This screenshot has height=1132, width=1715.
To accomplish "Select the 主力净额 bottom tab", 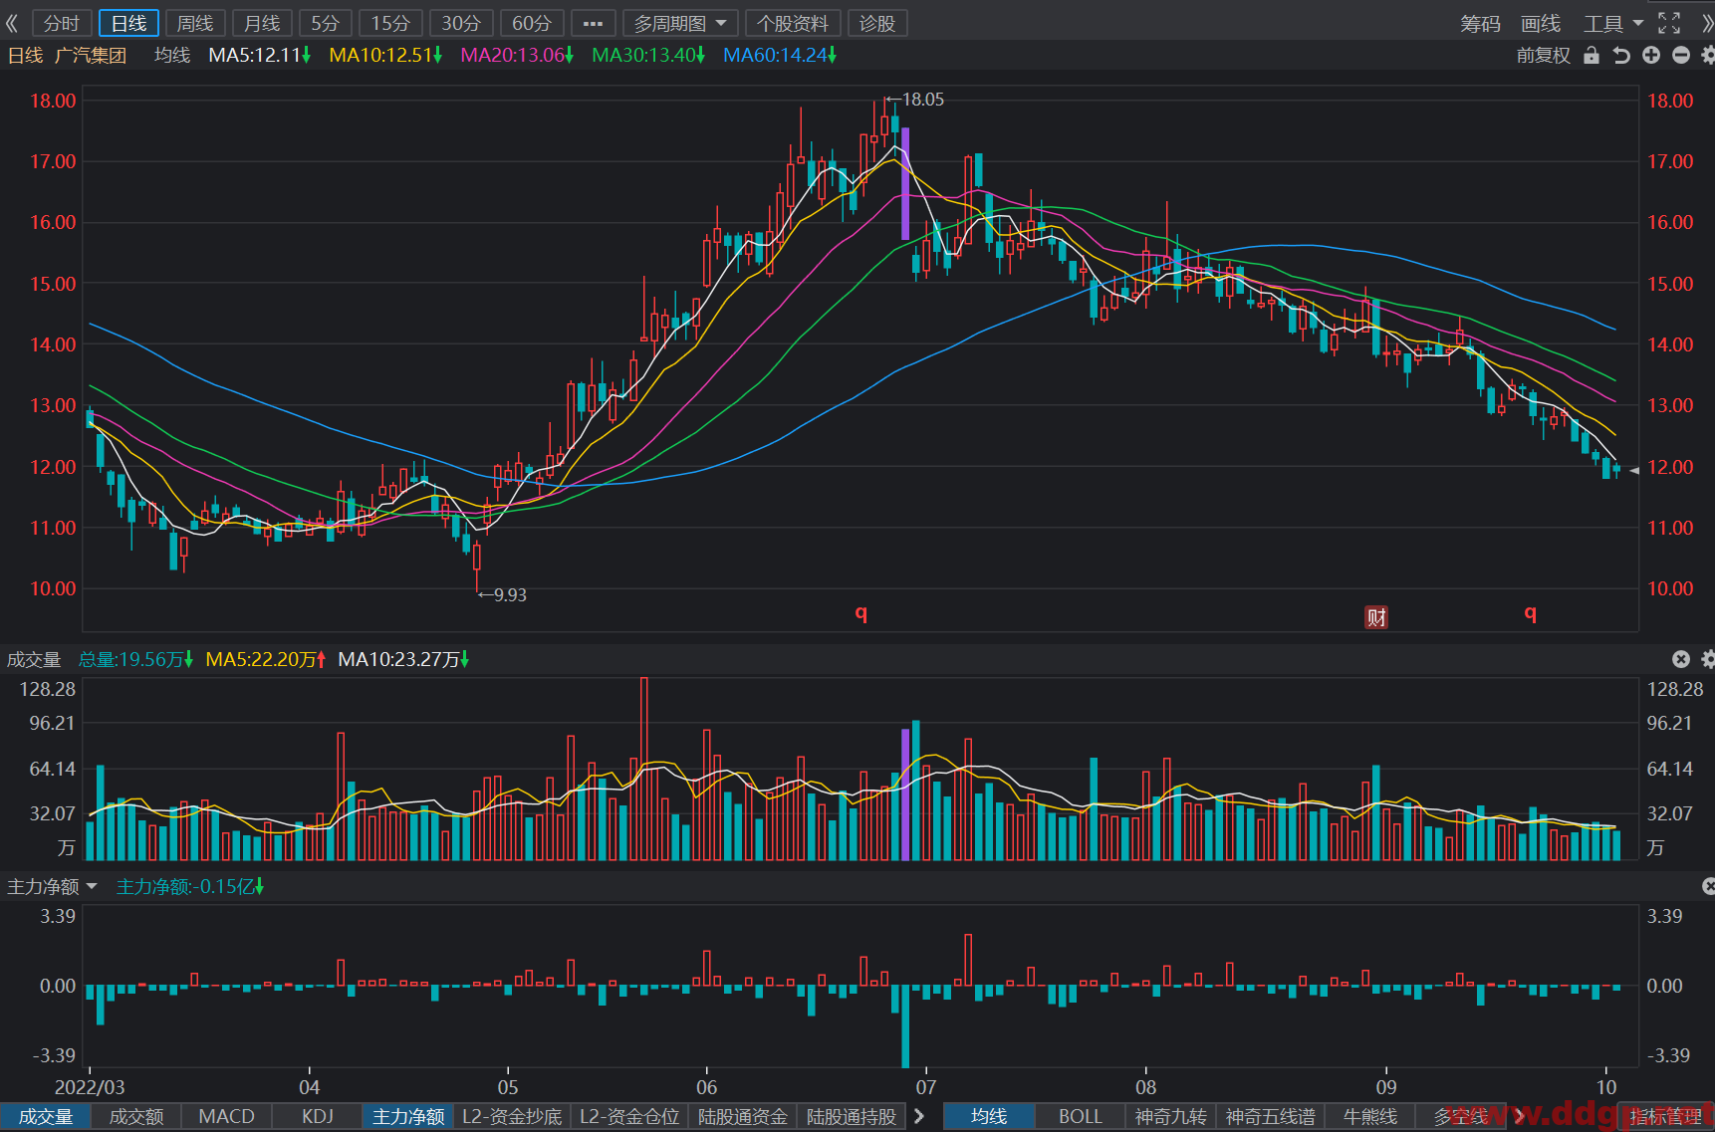I will pyautogui.click(x=408, y=1117).
